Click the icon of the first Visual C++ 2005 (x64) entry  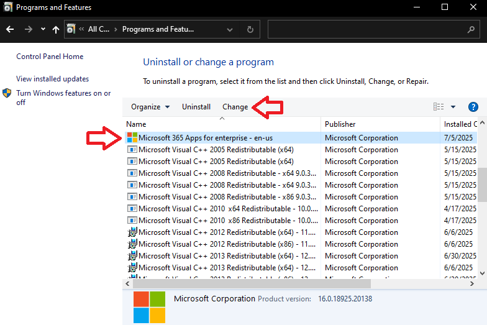point(132,149)
